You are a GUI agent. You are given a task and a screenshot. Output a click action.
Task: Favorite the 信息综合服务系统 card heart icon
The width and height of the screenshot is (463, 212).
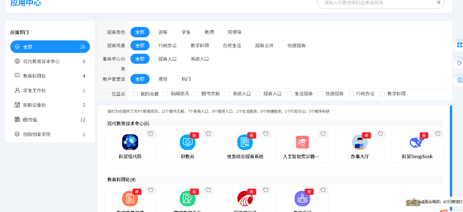(x=265, y=134)
